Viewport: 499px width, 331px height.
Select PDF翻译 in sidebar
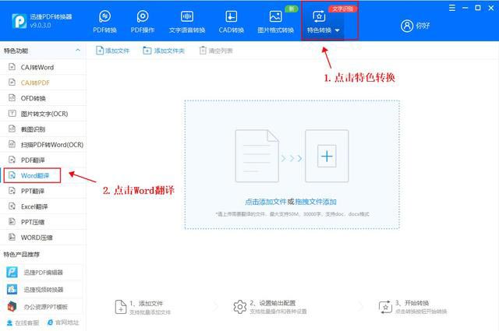point(43,160)
